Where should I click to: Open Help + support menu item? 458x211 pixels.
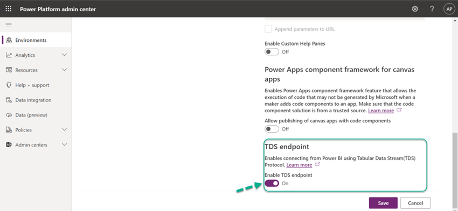(x=36, y=85)
